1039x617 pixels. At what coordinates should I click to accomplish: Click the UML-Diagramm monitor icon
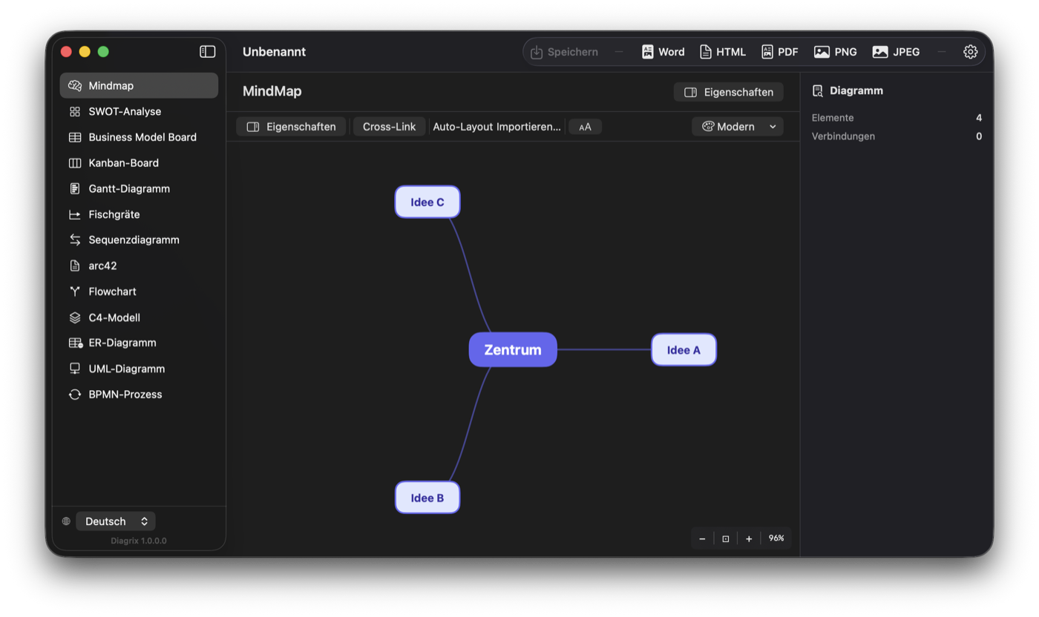75,369
